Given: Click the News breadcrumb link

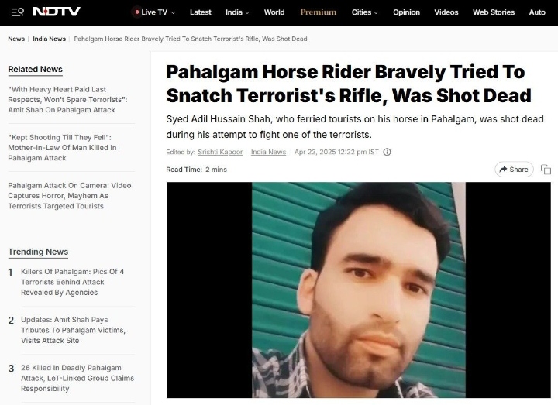Looking at the screenshot, I should tap(16, 39).
